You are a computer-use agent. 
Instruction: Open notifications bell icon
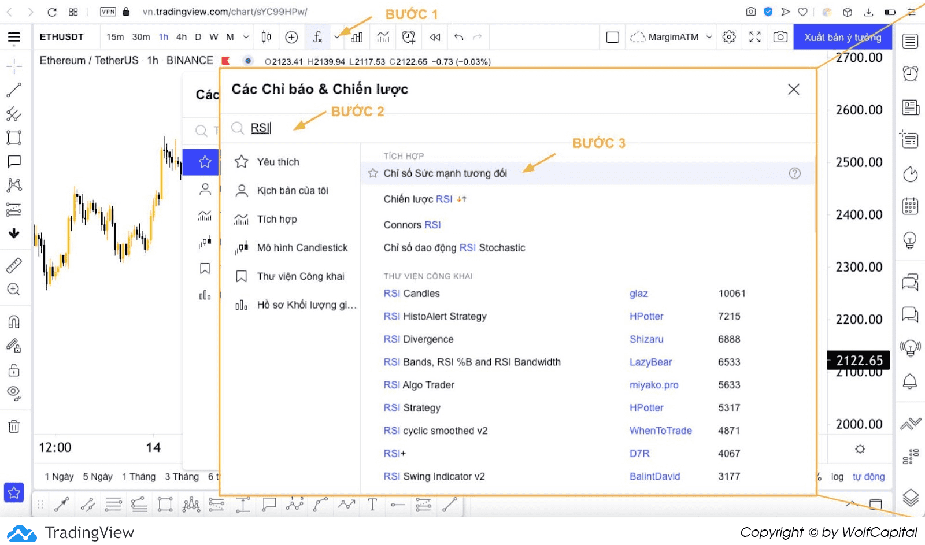point(911,381)
